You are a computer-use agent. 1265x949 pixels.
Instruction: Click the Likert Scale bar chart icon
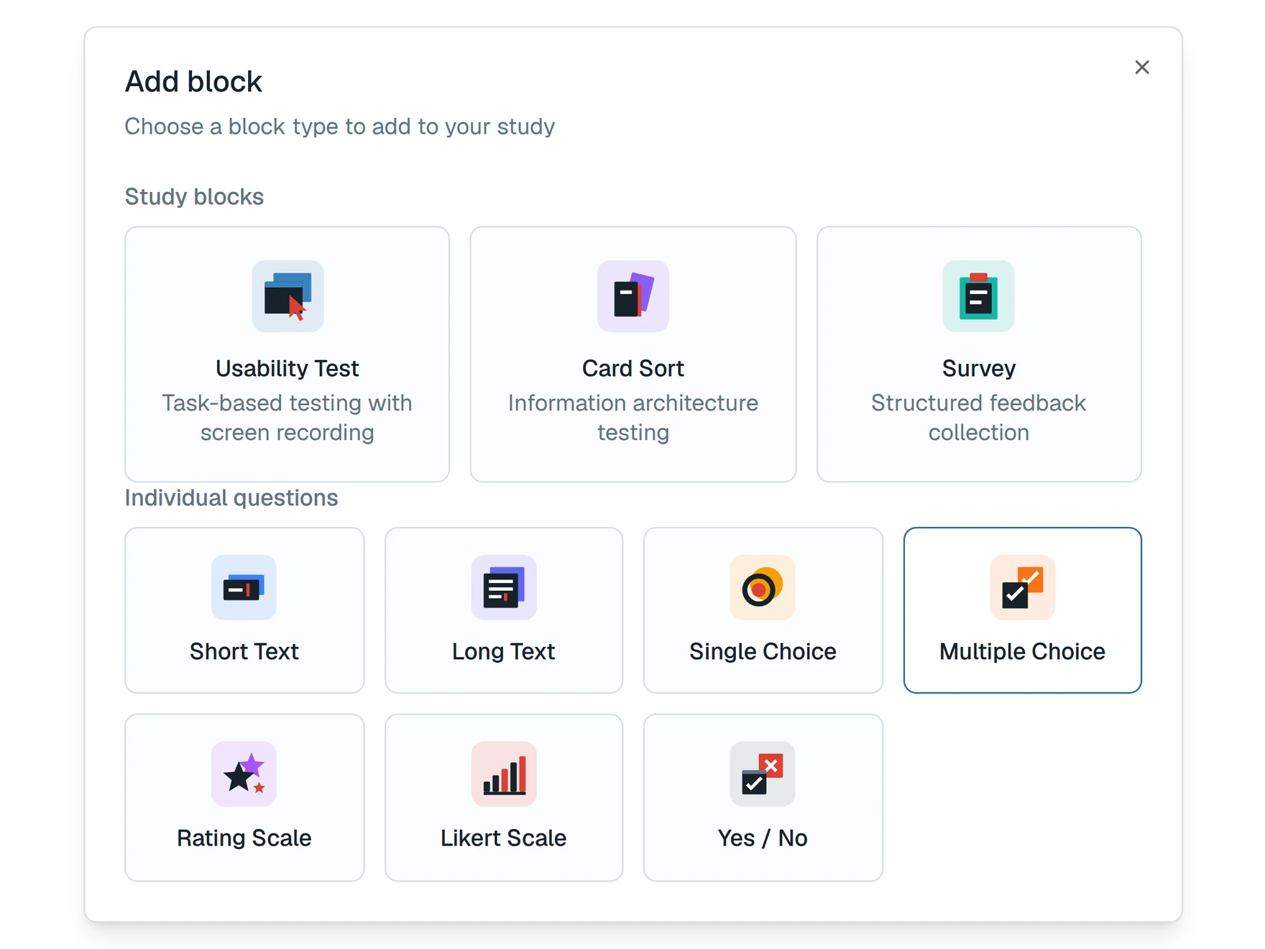click(x=503, y=774)
